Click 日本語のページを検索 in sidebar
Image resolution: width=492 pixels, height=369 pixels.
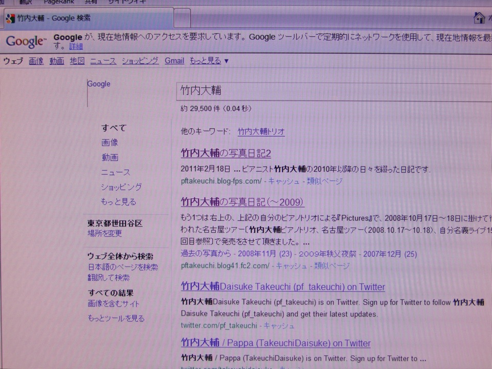click(122, 267)
